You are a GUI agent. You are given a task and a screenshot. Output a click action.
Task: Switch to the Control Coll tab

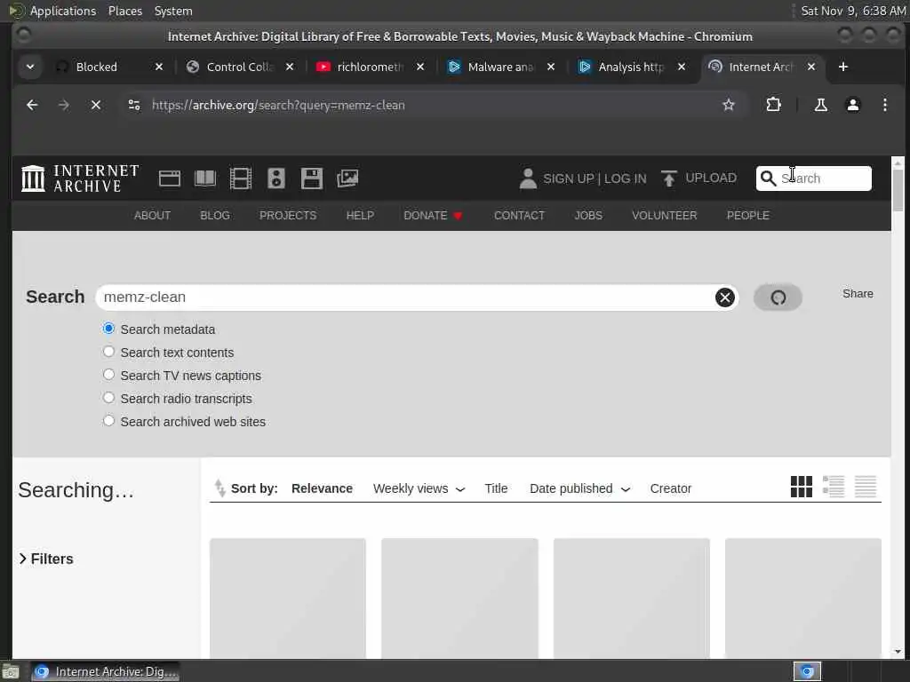click(x=239, y=67)
